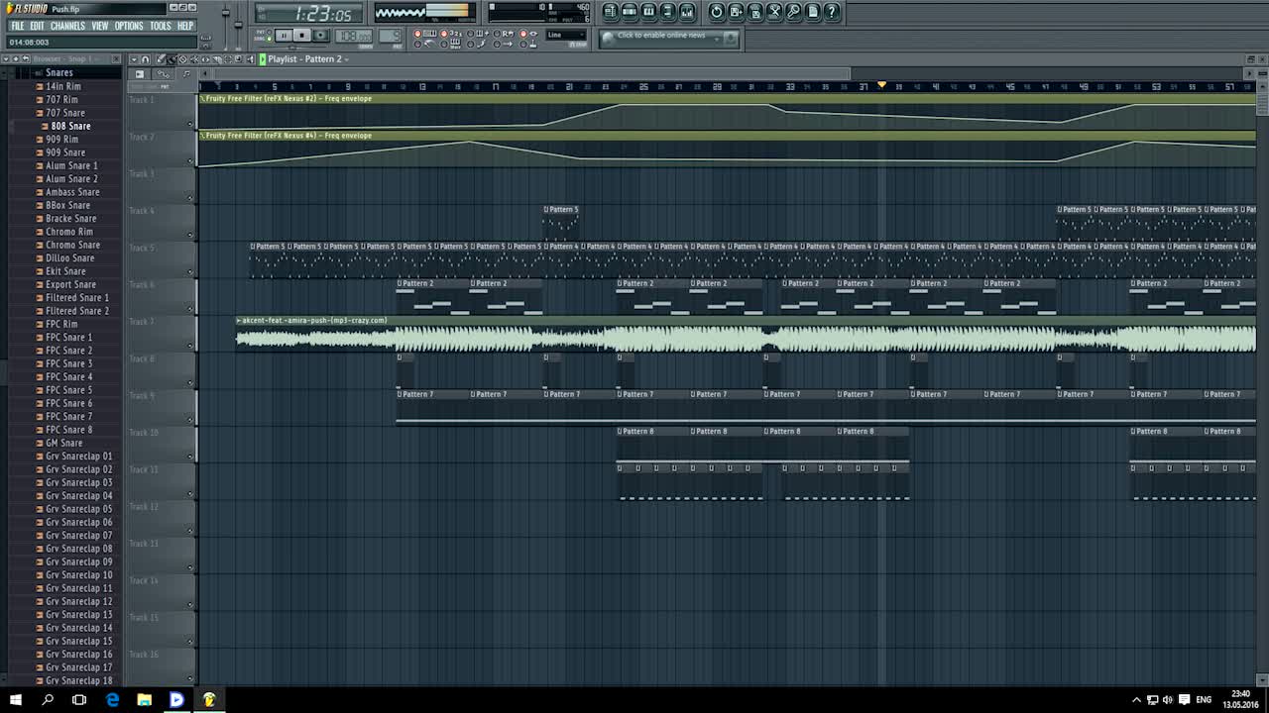Toggle the Playlist snap magnet icon
The image size is (1269, 713).
pos(146,59)
